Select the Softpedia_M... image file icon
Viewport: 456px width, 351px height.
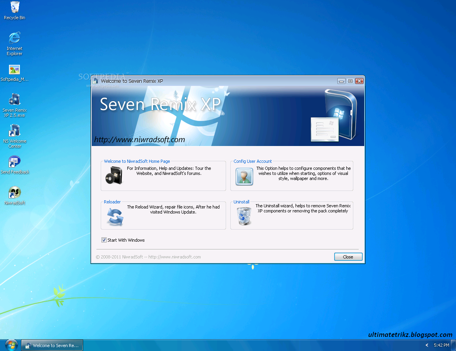click(x=14, y=73)
